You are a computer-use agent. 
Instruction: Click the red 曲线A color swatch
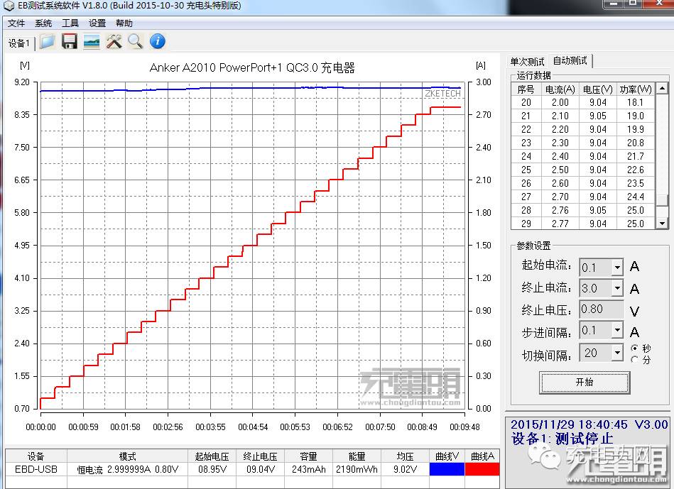(x=482, y=469)
